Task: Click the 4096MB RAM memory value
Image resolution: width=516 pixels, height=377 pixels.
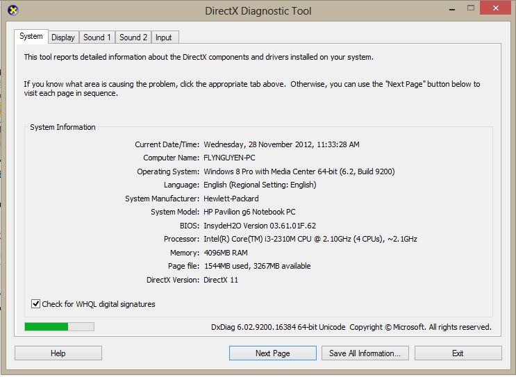Action: 226,253
